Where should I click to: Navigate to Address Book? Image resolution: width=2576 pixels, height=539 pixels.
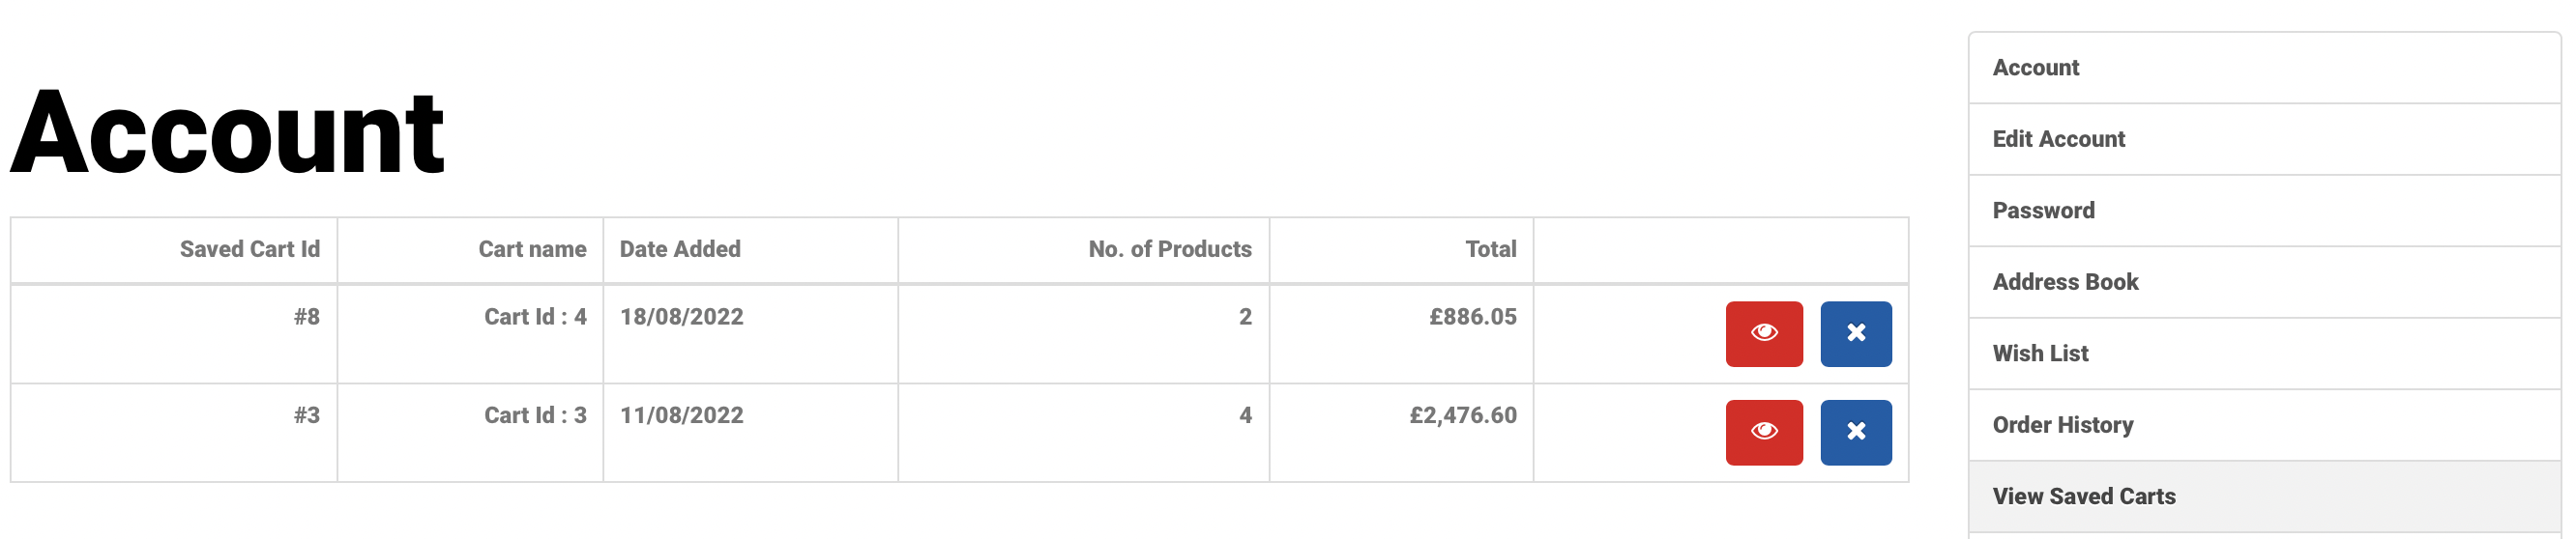[2065, 282]
